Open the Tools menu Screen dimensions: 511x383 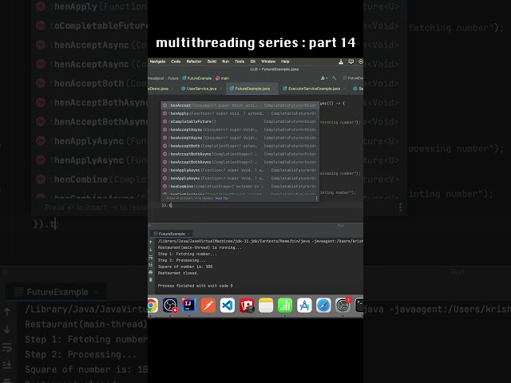pos(240,61)
